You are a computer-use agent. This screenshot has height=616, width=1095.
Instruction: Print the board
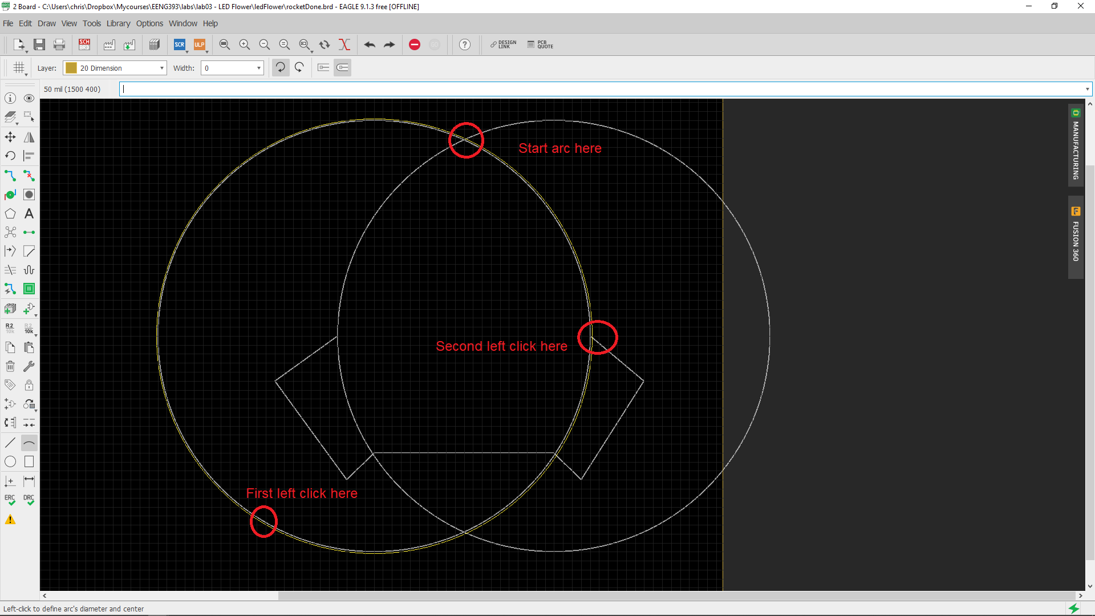pos(59,44)
